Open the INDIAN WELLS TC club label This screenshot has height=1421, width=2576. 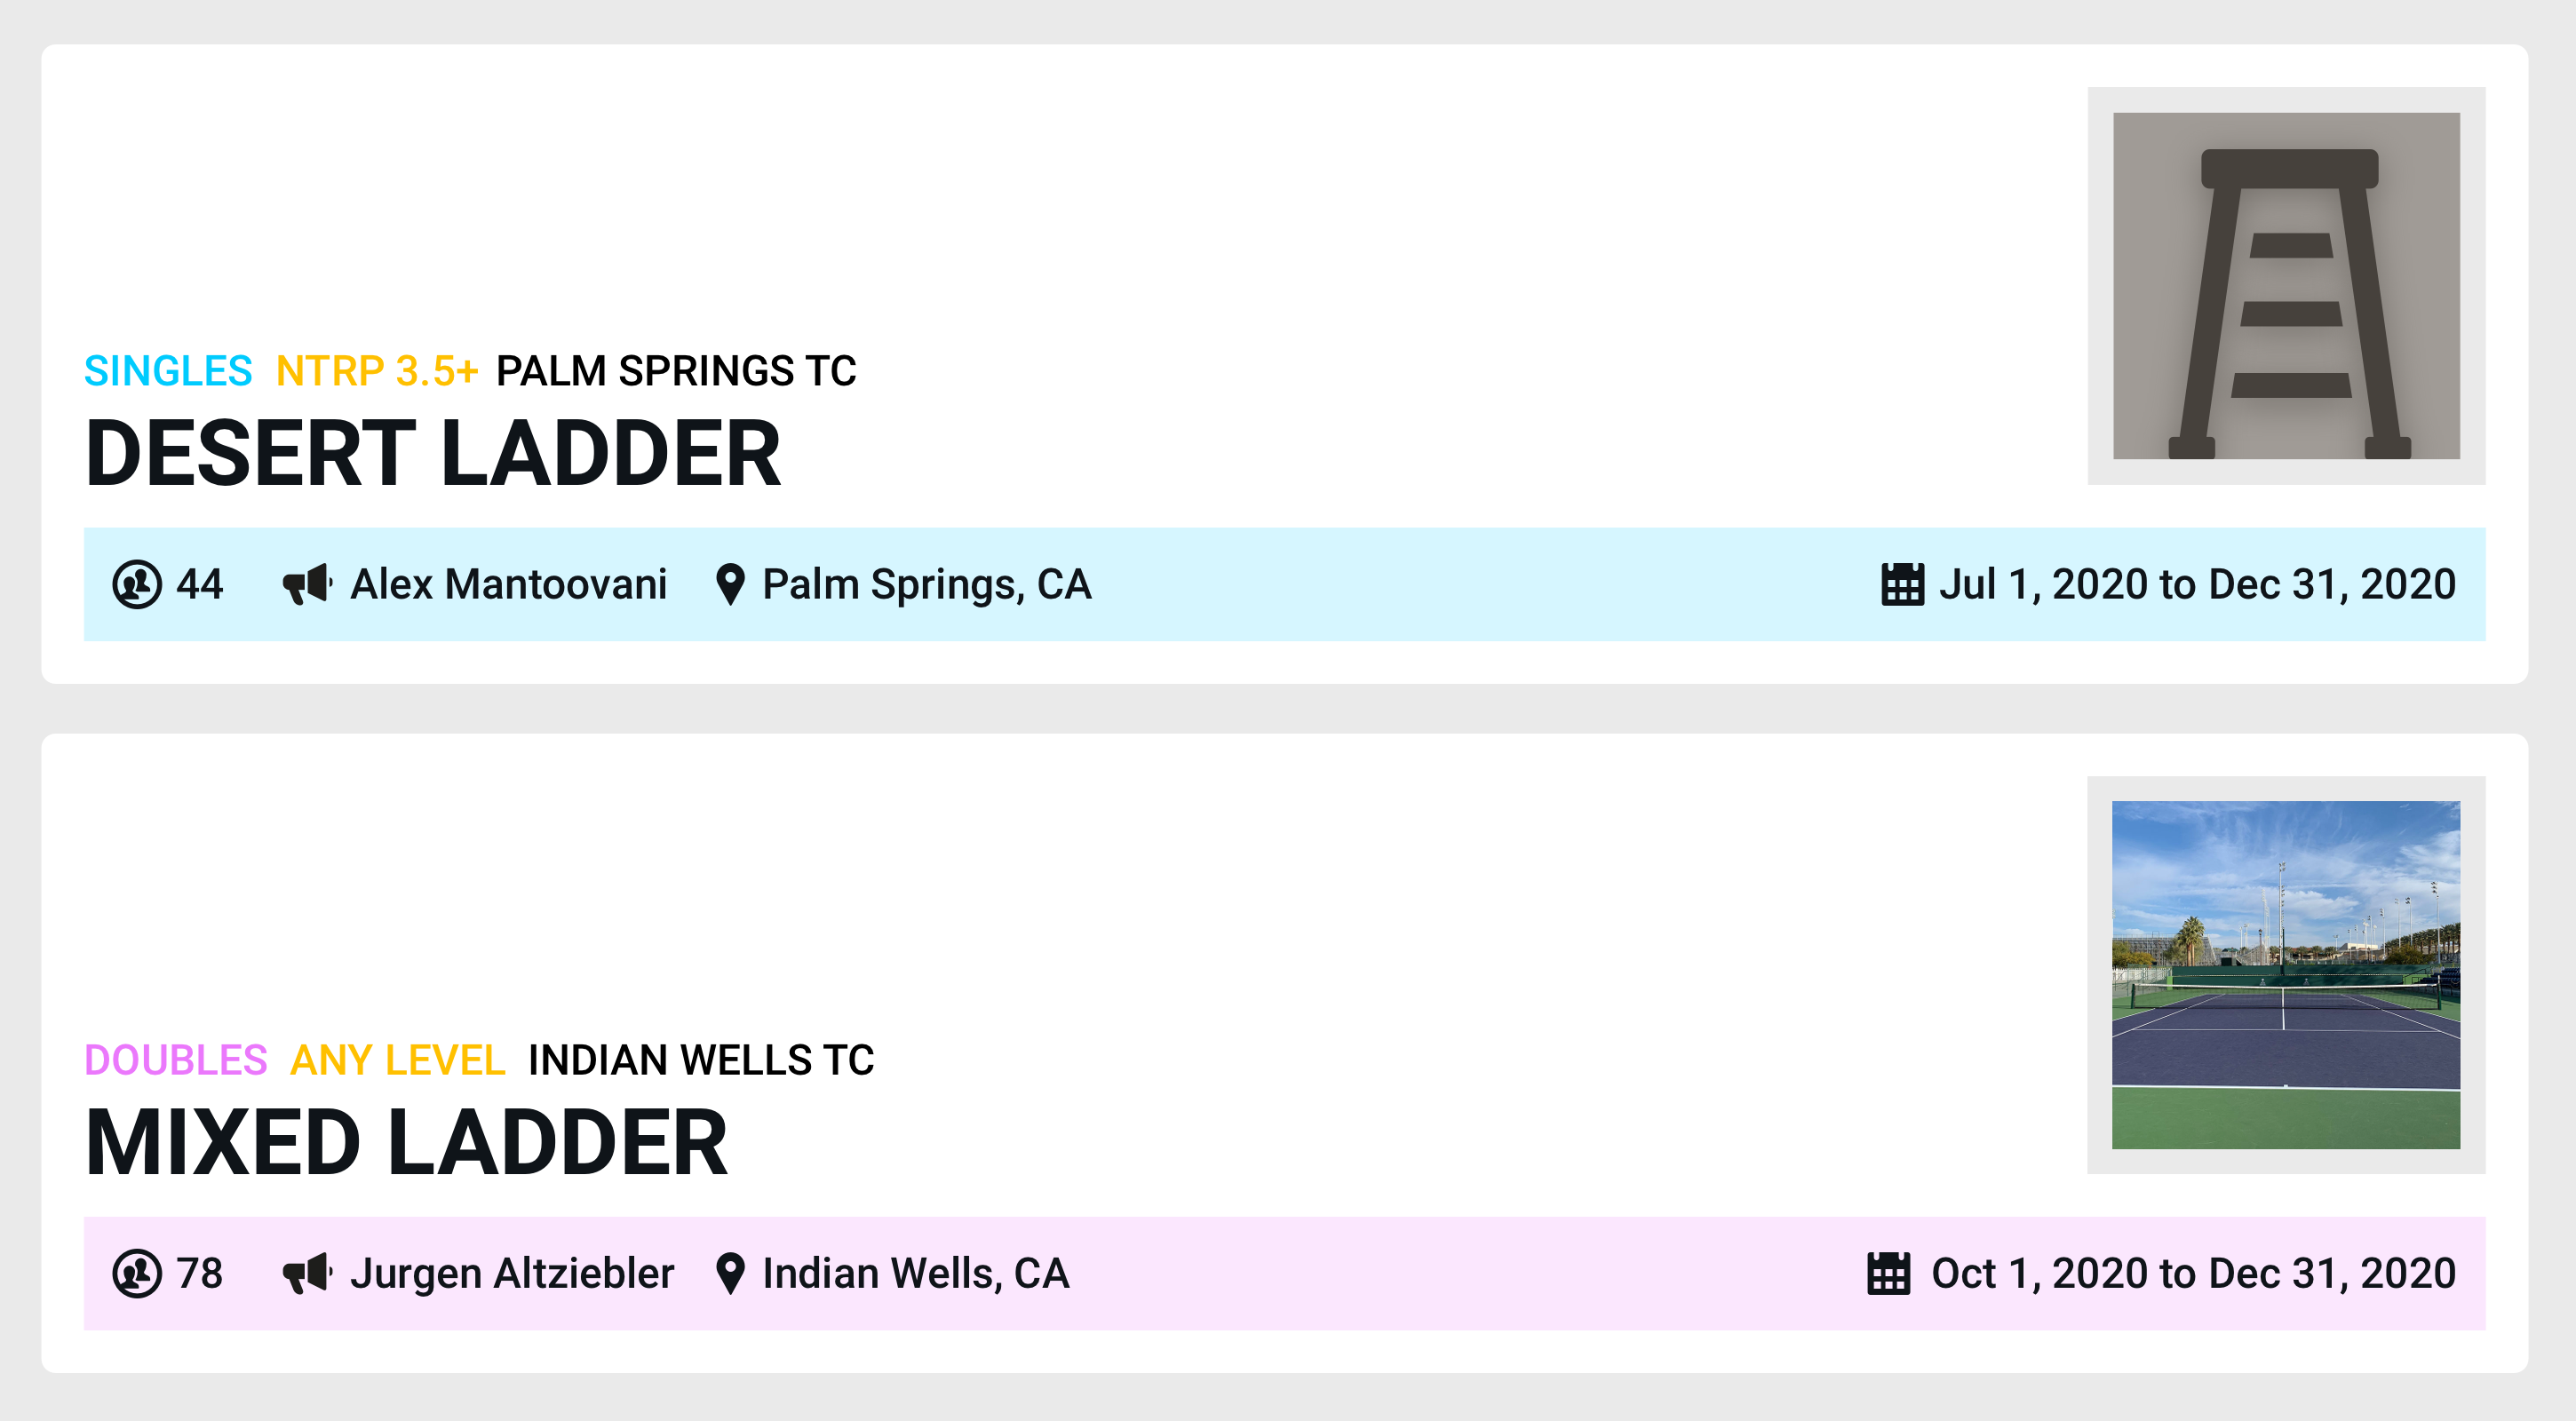[x=701, y=1060]
